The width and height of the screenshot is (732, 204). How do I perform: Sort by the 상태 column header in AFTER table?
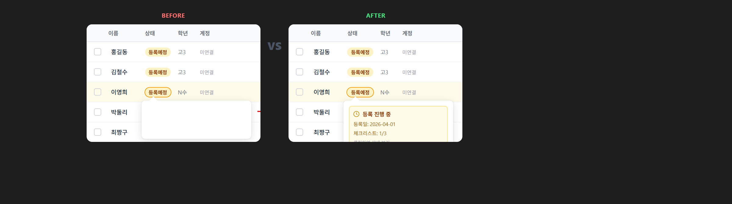[353, 33]
